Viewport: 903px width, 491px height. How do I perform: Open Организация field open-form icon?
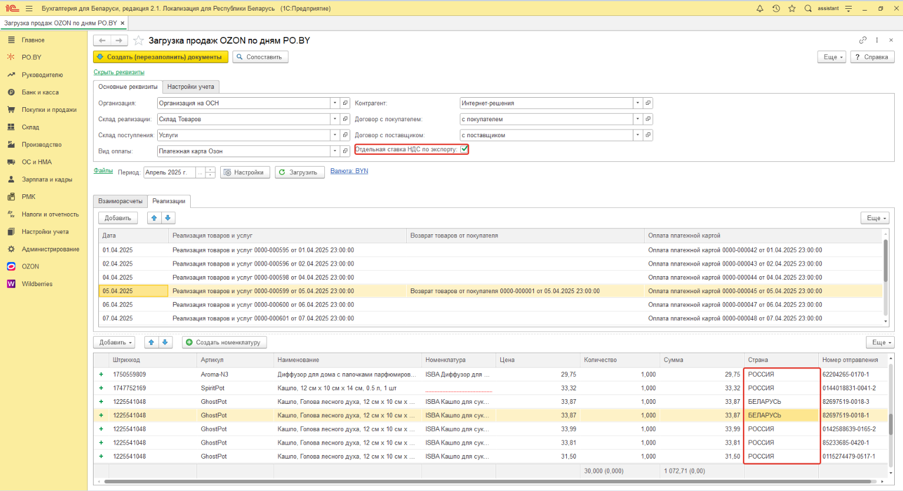(x=346, y=103)
